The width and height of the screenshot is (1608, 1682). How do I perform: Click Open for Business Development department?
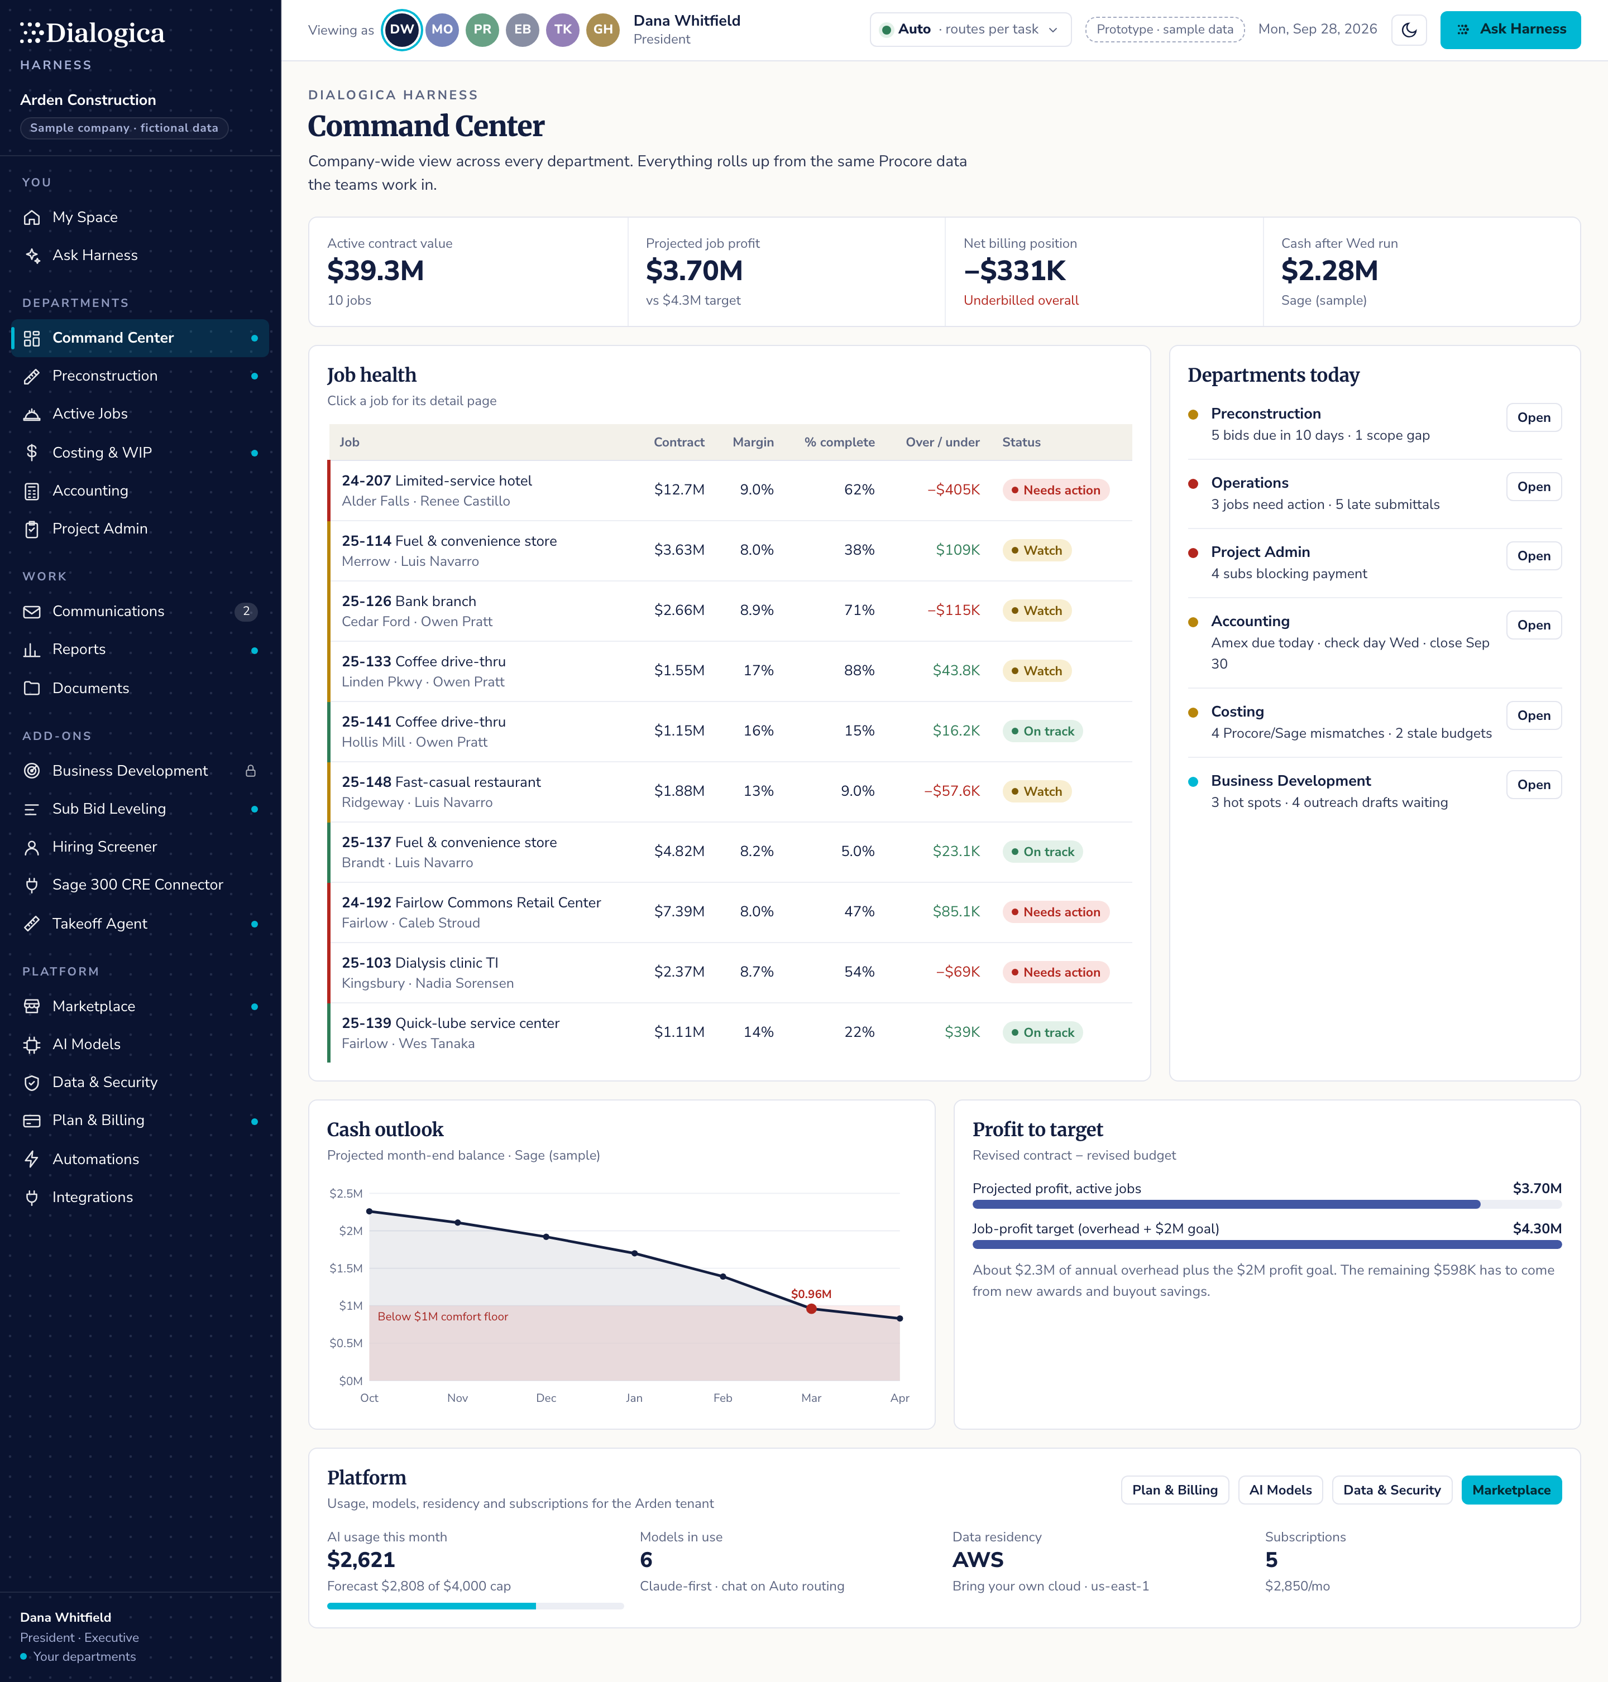pyautogui.click(x=1533, y=785)
